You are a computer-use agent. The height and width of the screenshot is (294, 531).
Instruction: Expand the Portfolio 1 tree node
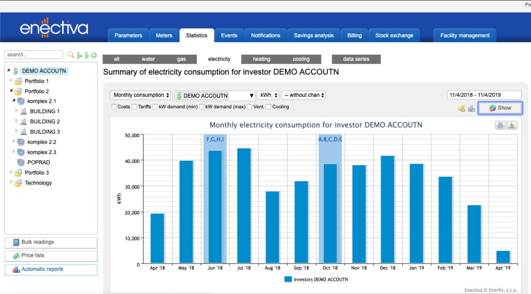pyautogui.click(x=10, y=81)
